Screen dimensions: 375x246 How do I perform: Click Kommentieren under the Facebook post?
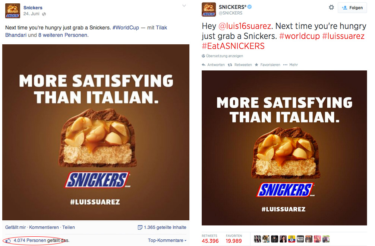[44, 227]
